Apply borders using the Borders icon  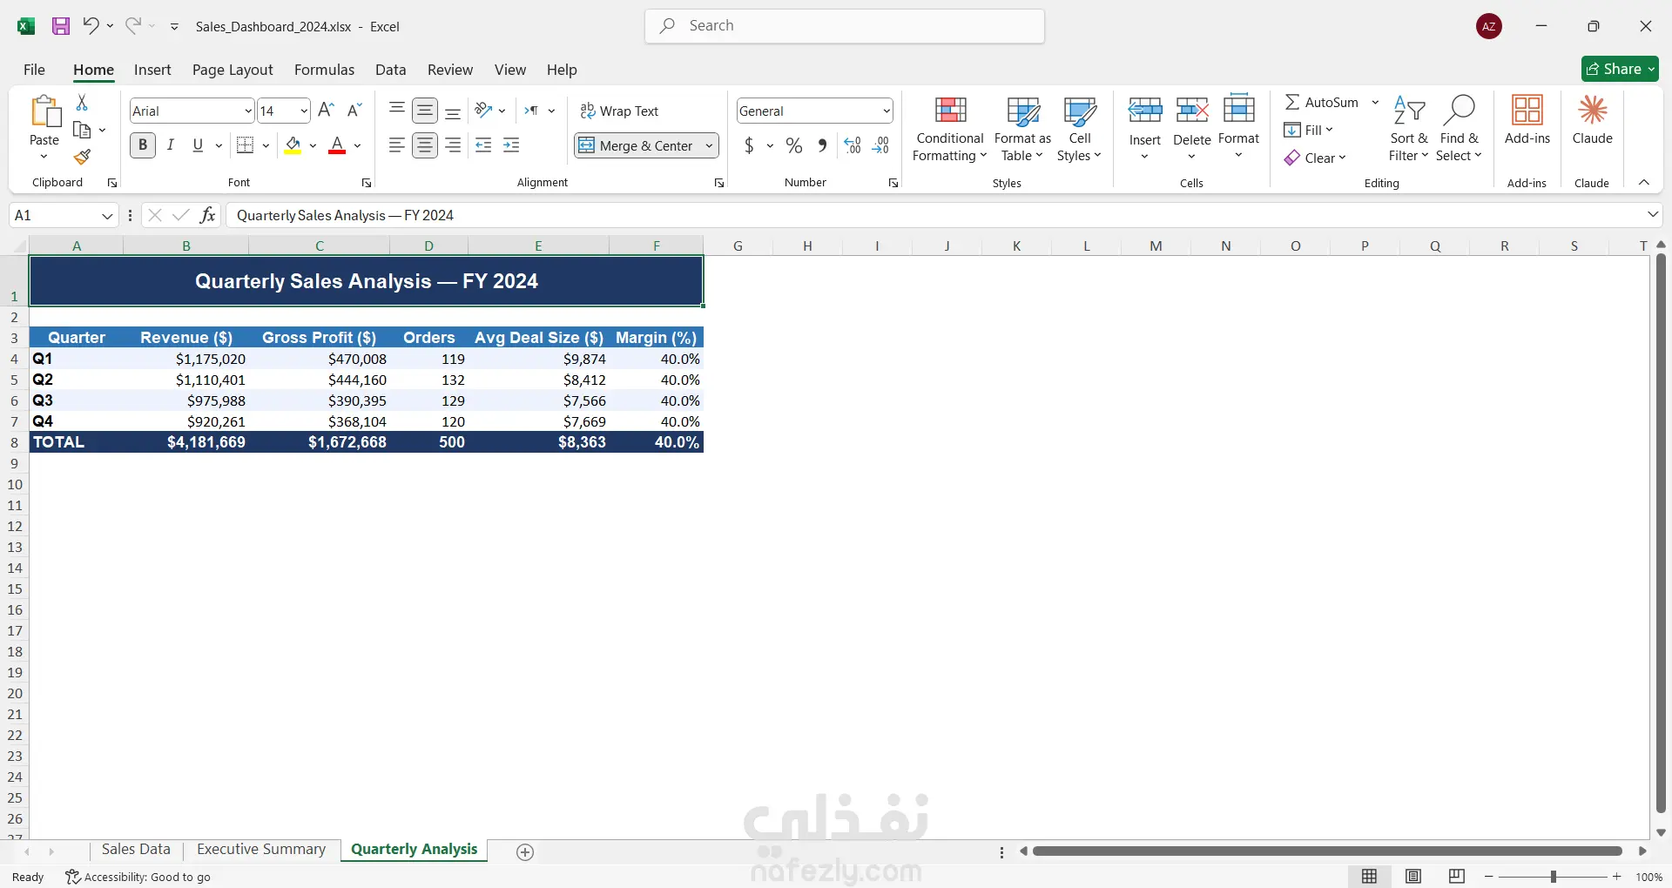[x=245, y=145]
